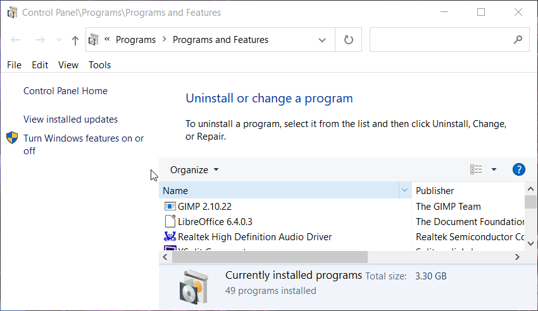Click the help question mark icon
Viewport: 538px width, 311px height.
(518, 169)
